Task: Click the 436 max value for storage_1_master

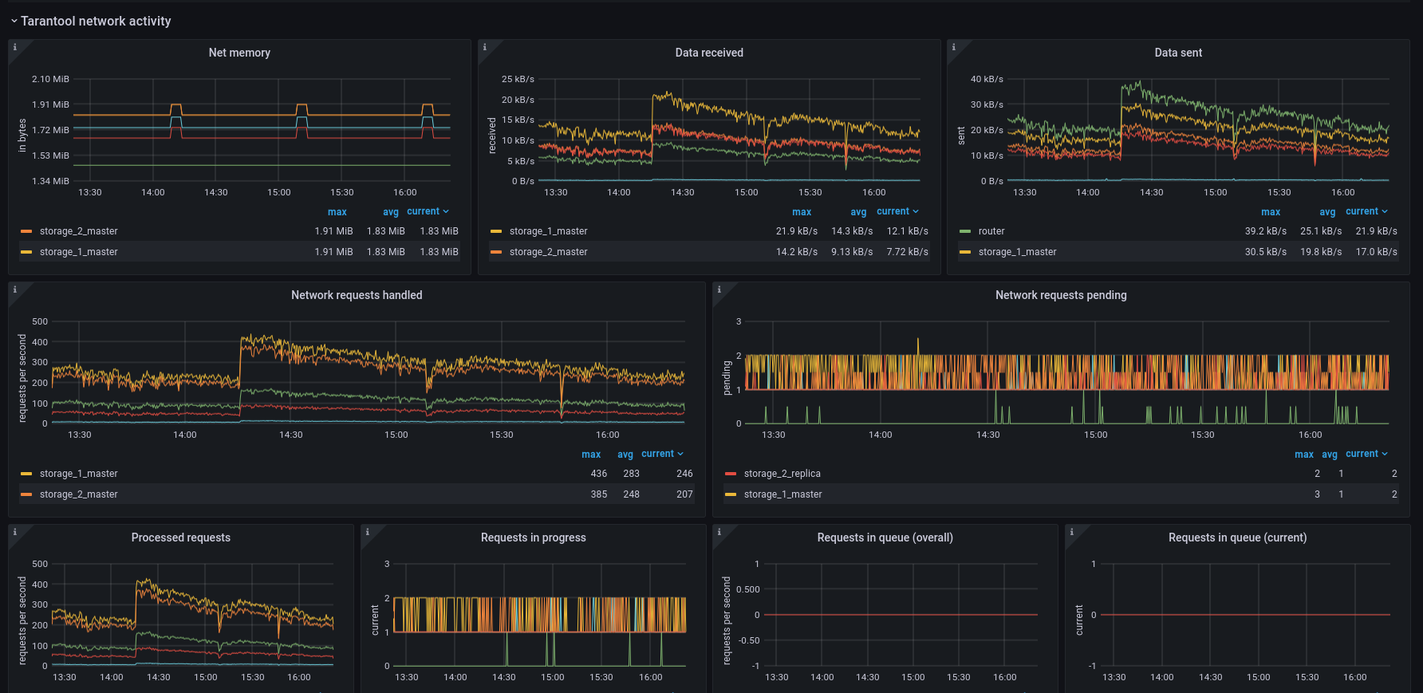Action: point(599,474)
